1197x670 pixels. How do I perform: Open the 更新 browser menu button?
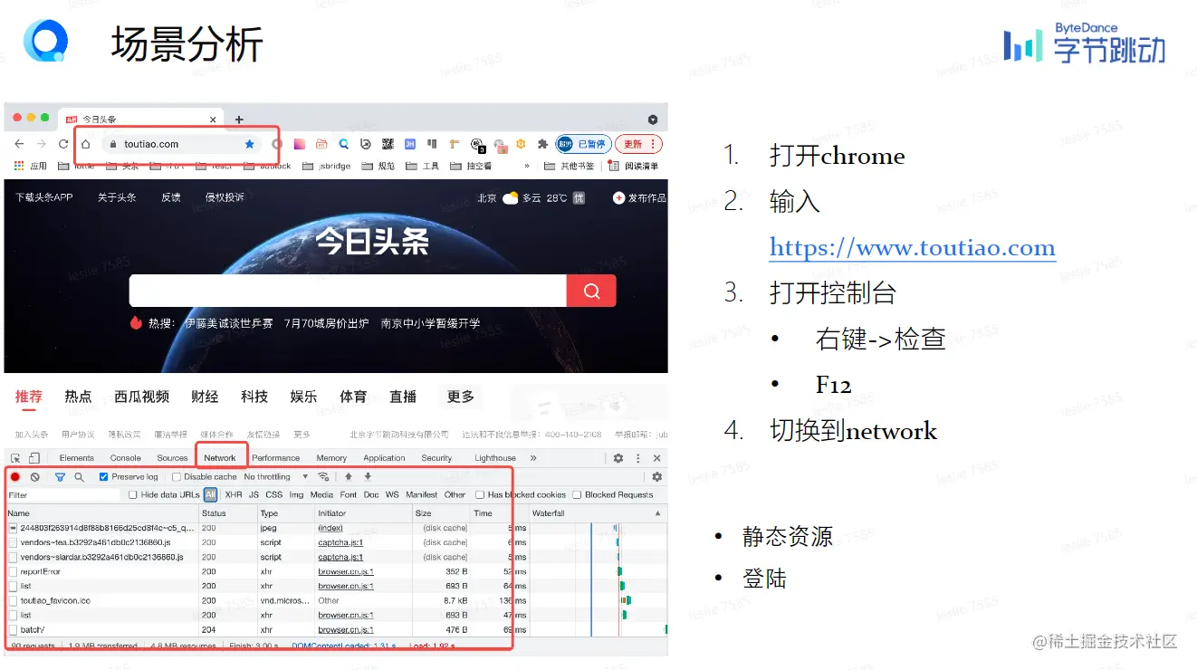[x=638, y=144]
